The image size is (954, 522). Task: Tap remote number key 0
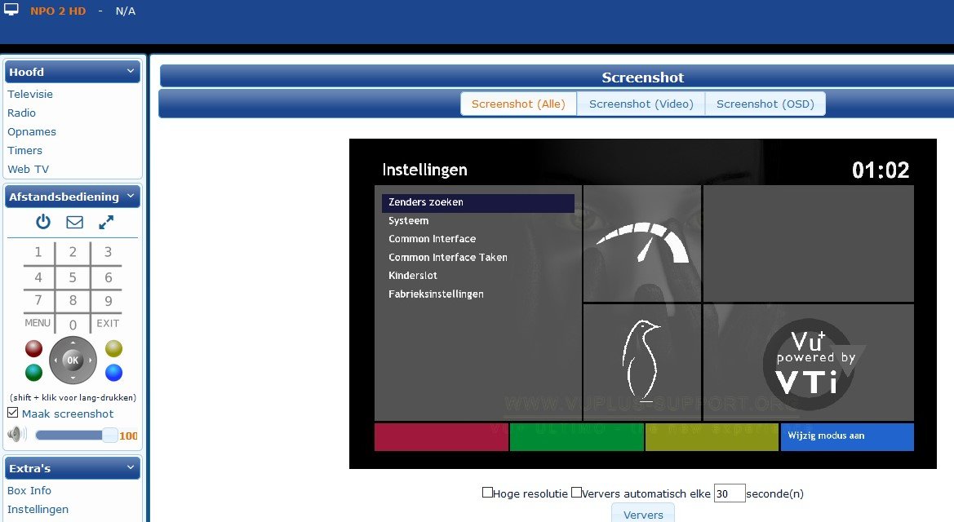(x=73, y=325)
